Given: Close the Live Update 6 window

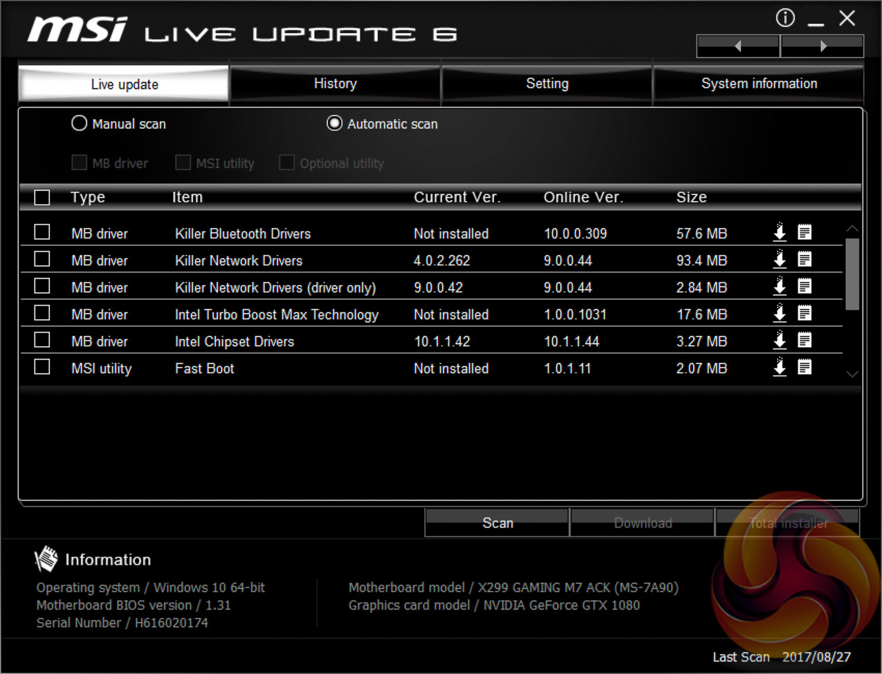Looking at the screenshot, I should tap(847, 18).
